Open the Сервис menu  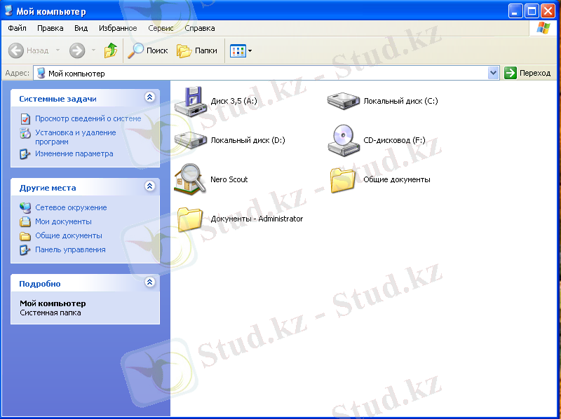[x=161, y=28]
